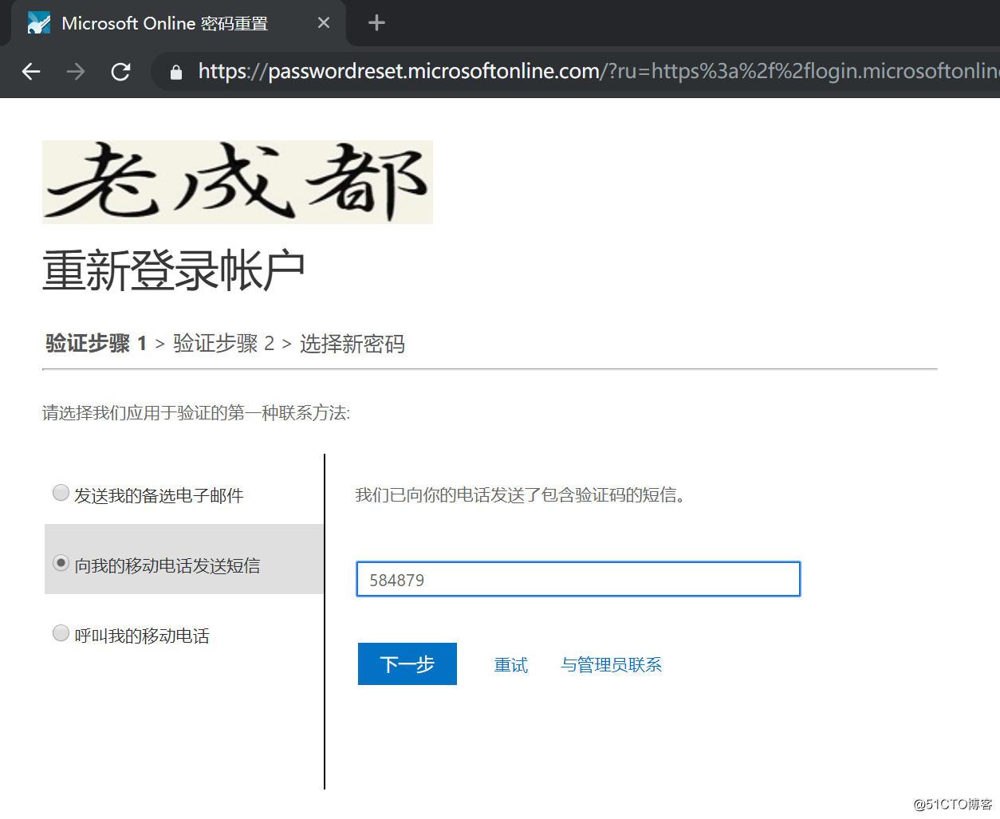
Task: Select 向我的移动电话发送短信 radio option
Action: (x=61, y=563)
